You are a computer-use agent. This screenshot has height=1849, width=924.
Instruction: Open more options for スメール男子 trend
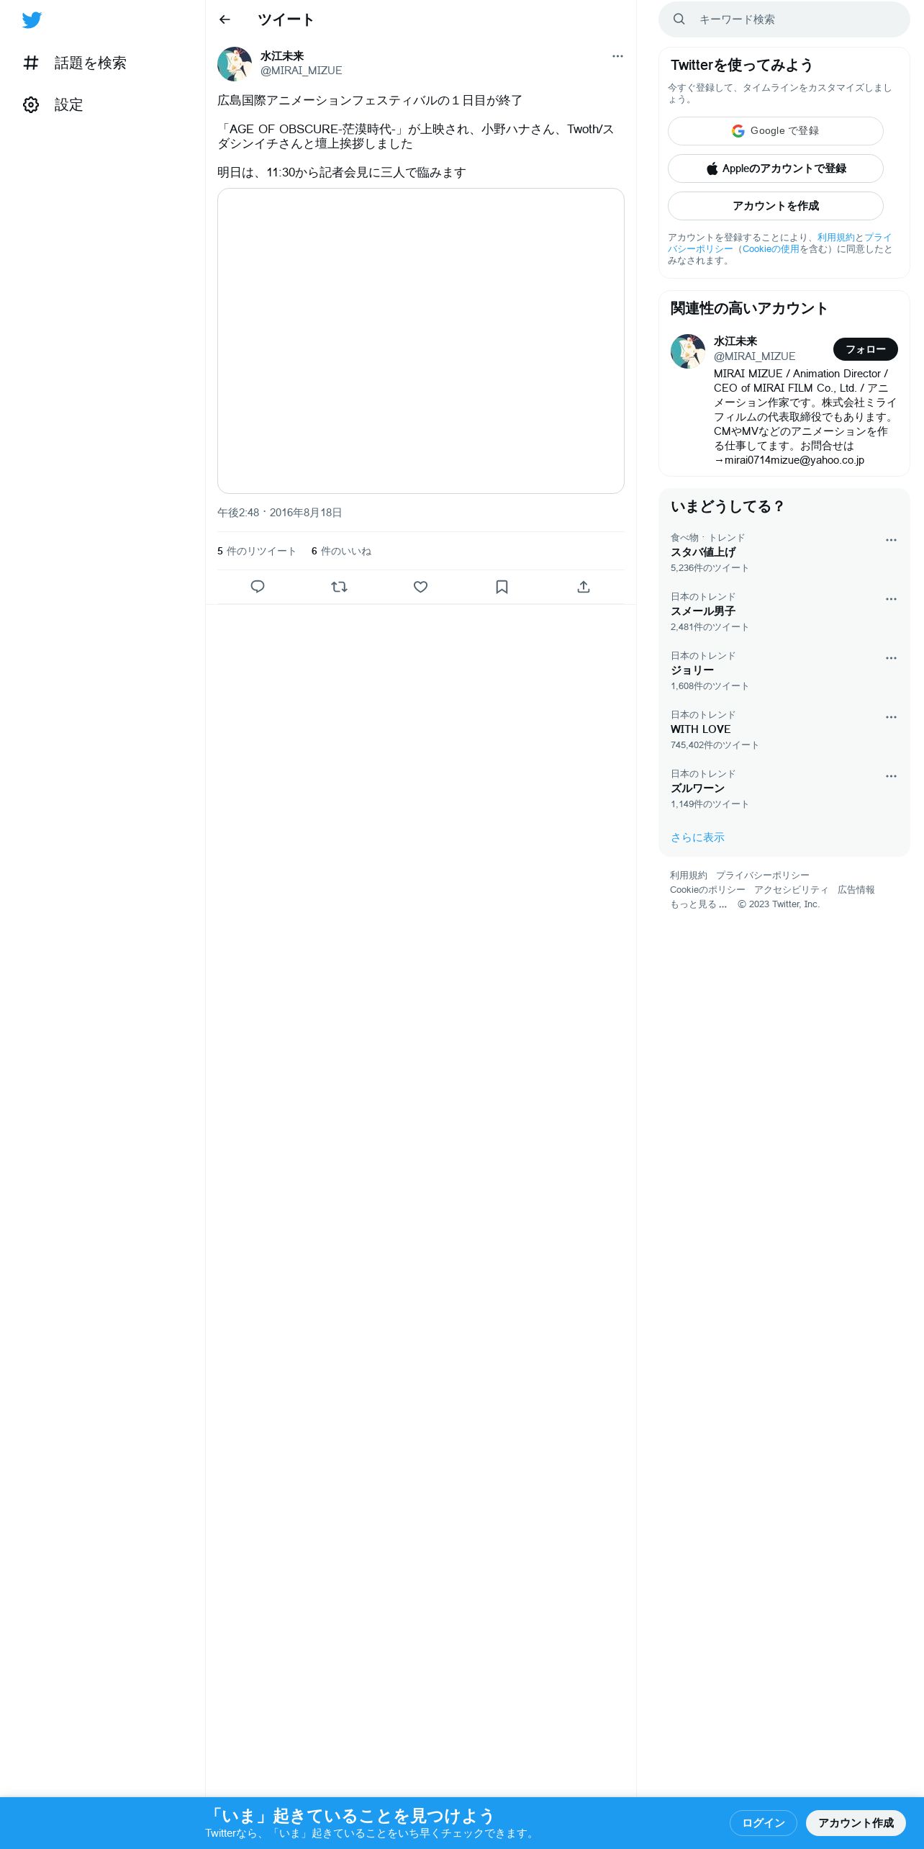pos(891,599)
